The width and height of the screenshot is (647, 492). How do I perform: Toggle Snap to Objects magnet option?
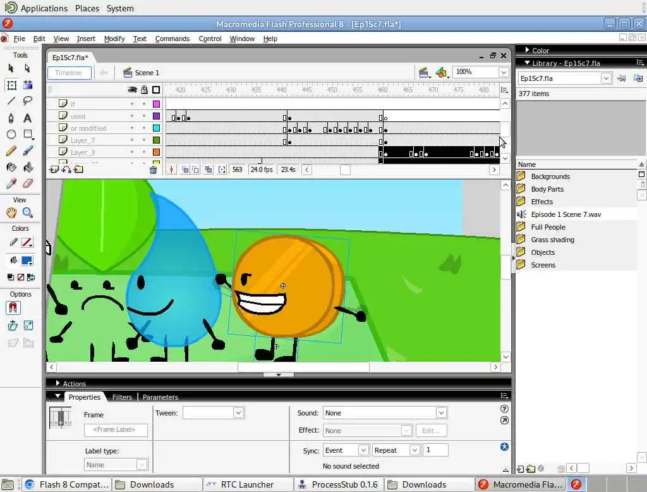pyautogui.click(x=13, y=308)
